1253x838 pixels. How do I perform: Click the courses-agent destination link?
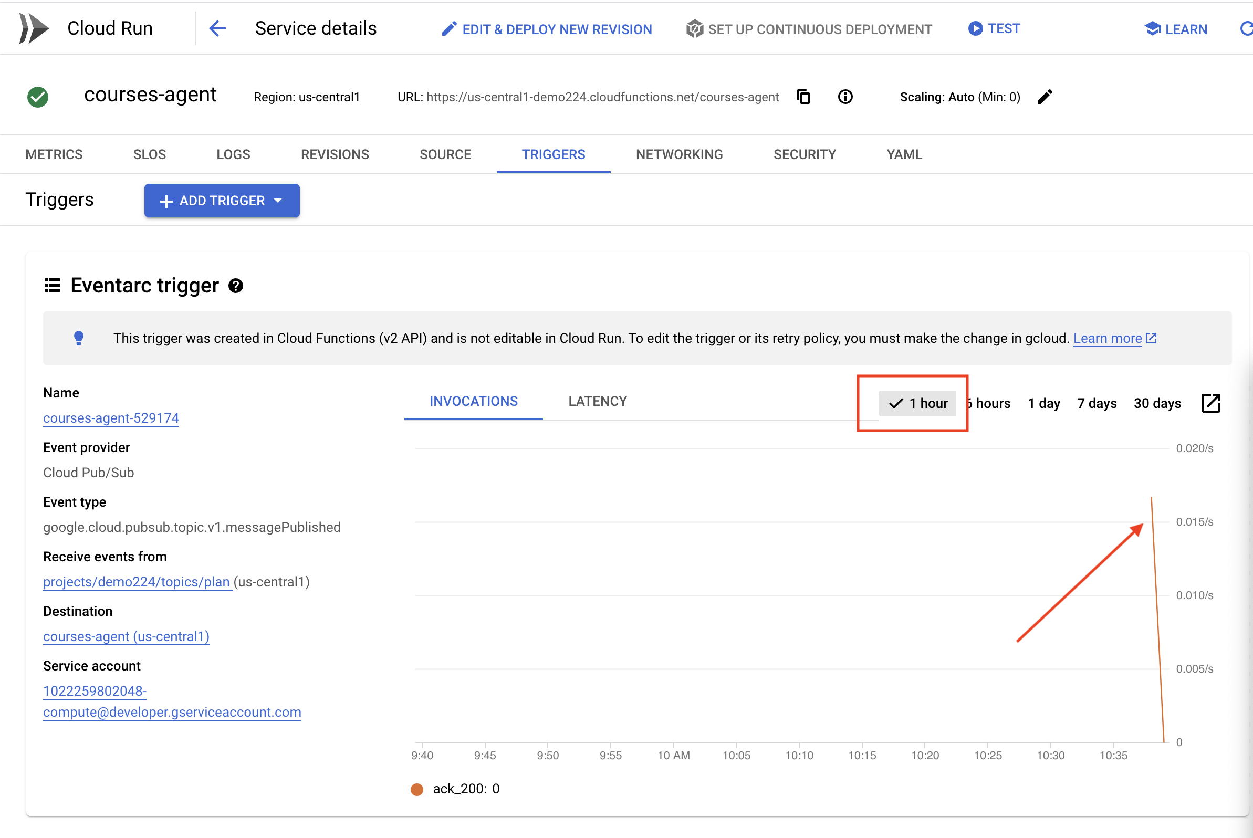[x=127, y=636]
